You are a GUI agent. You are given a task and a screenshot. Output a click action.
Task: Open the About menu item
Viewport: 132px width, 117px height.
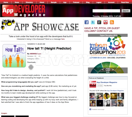pos(42,2)
